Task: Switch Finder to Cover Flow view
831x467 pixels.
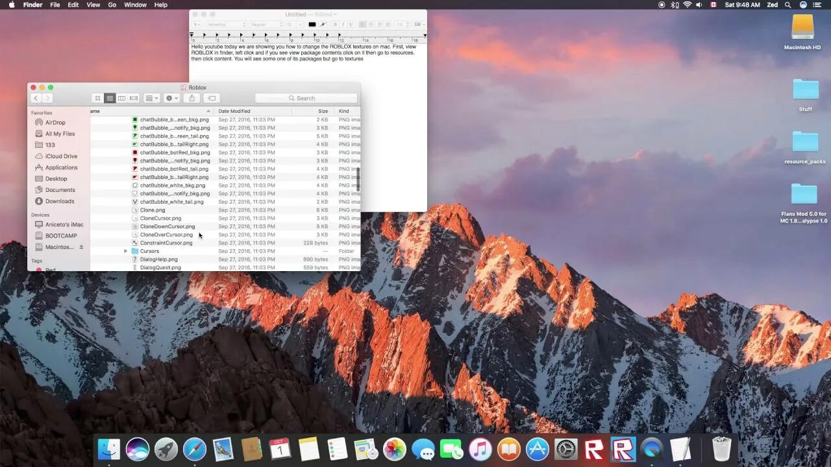Action: tap(134, 98)
